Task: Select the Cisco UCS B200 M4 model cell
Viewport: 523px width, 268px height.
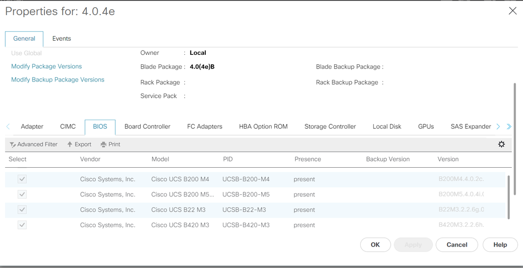Action: click(x=180, y=179)
